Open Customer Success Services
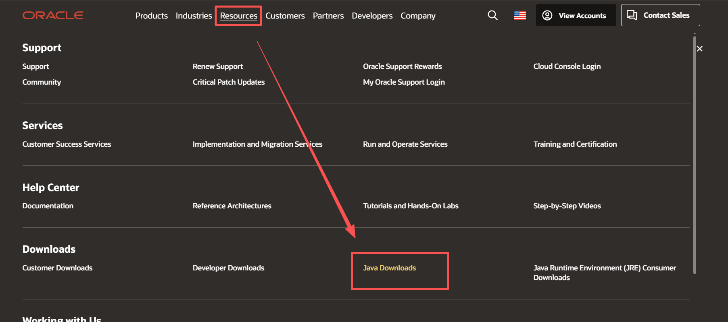Image resolution: width=728 pixels, height=322 pixels. coord(67,144)
